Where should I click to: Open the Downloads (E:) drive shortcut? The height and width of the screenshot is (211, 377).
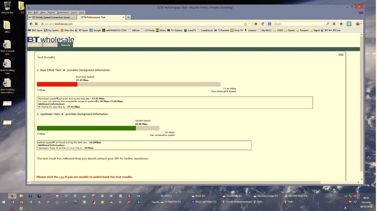pos(232,196)
